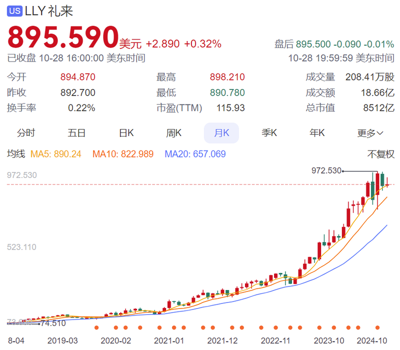Screen dimensions: 400x350
Task: Open the 年K yearly chart tab
Action: pyautogui.click(x=317, y=133)
